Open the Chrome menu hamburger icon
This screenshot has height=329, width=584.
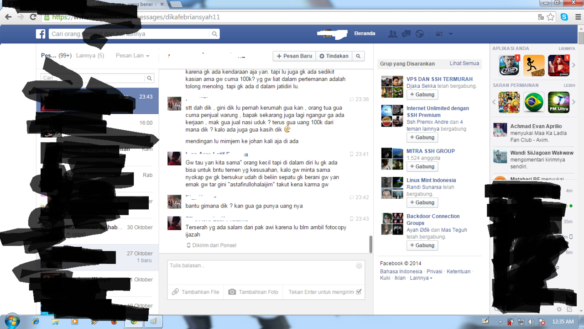tap(577, 17)
